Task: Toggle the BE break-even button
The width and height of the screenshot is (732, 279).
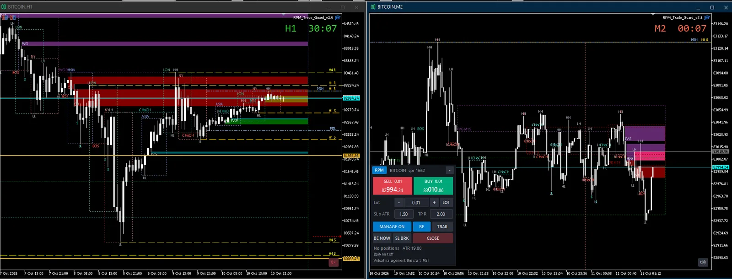Action: coord(422,226)
